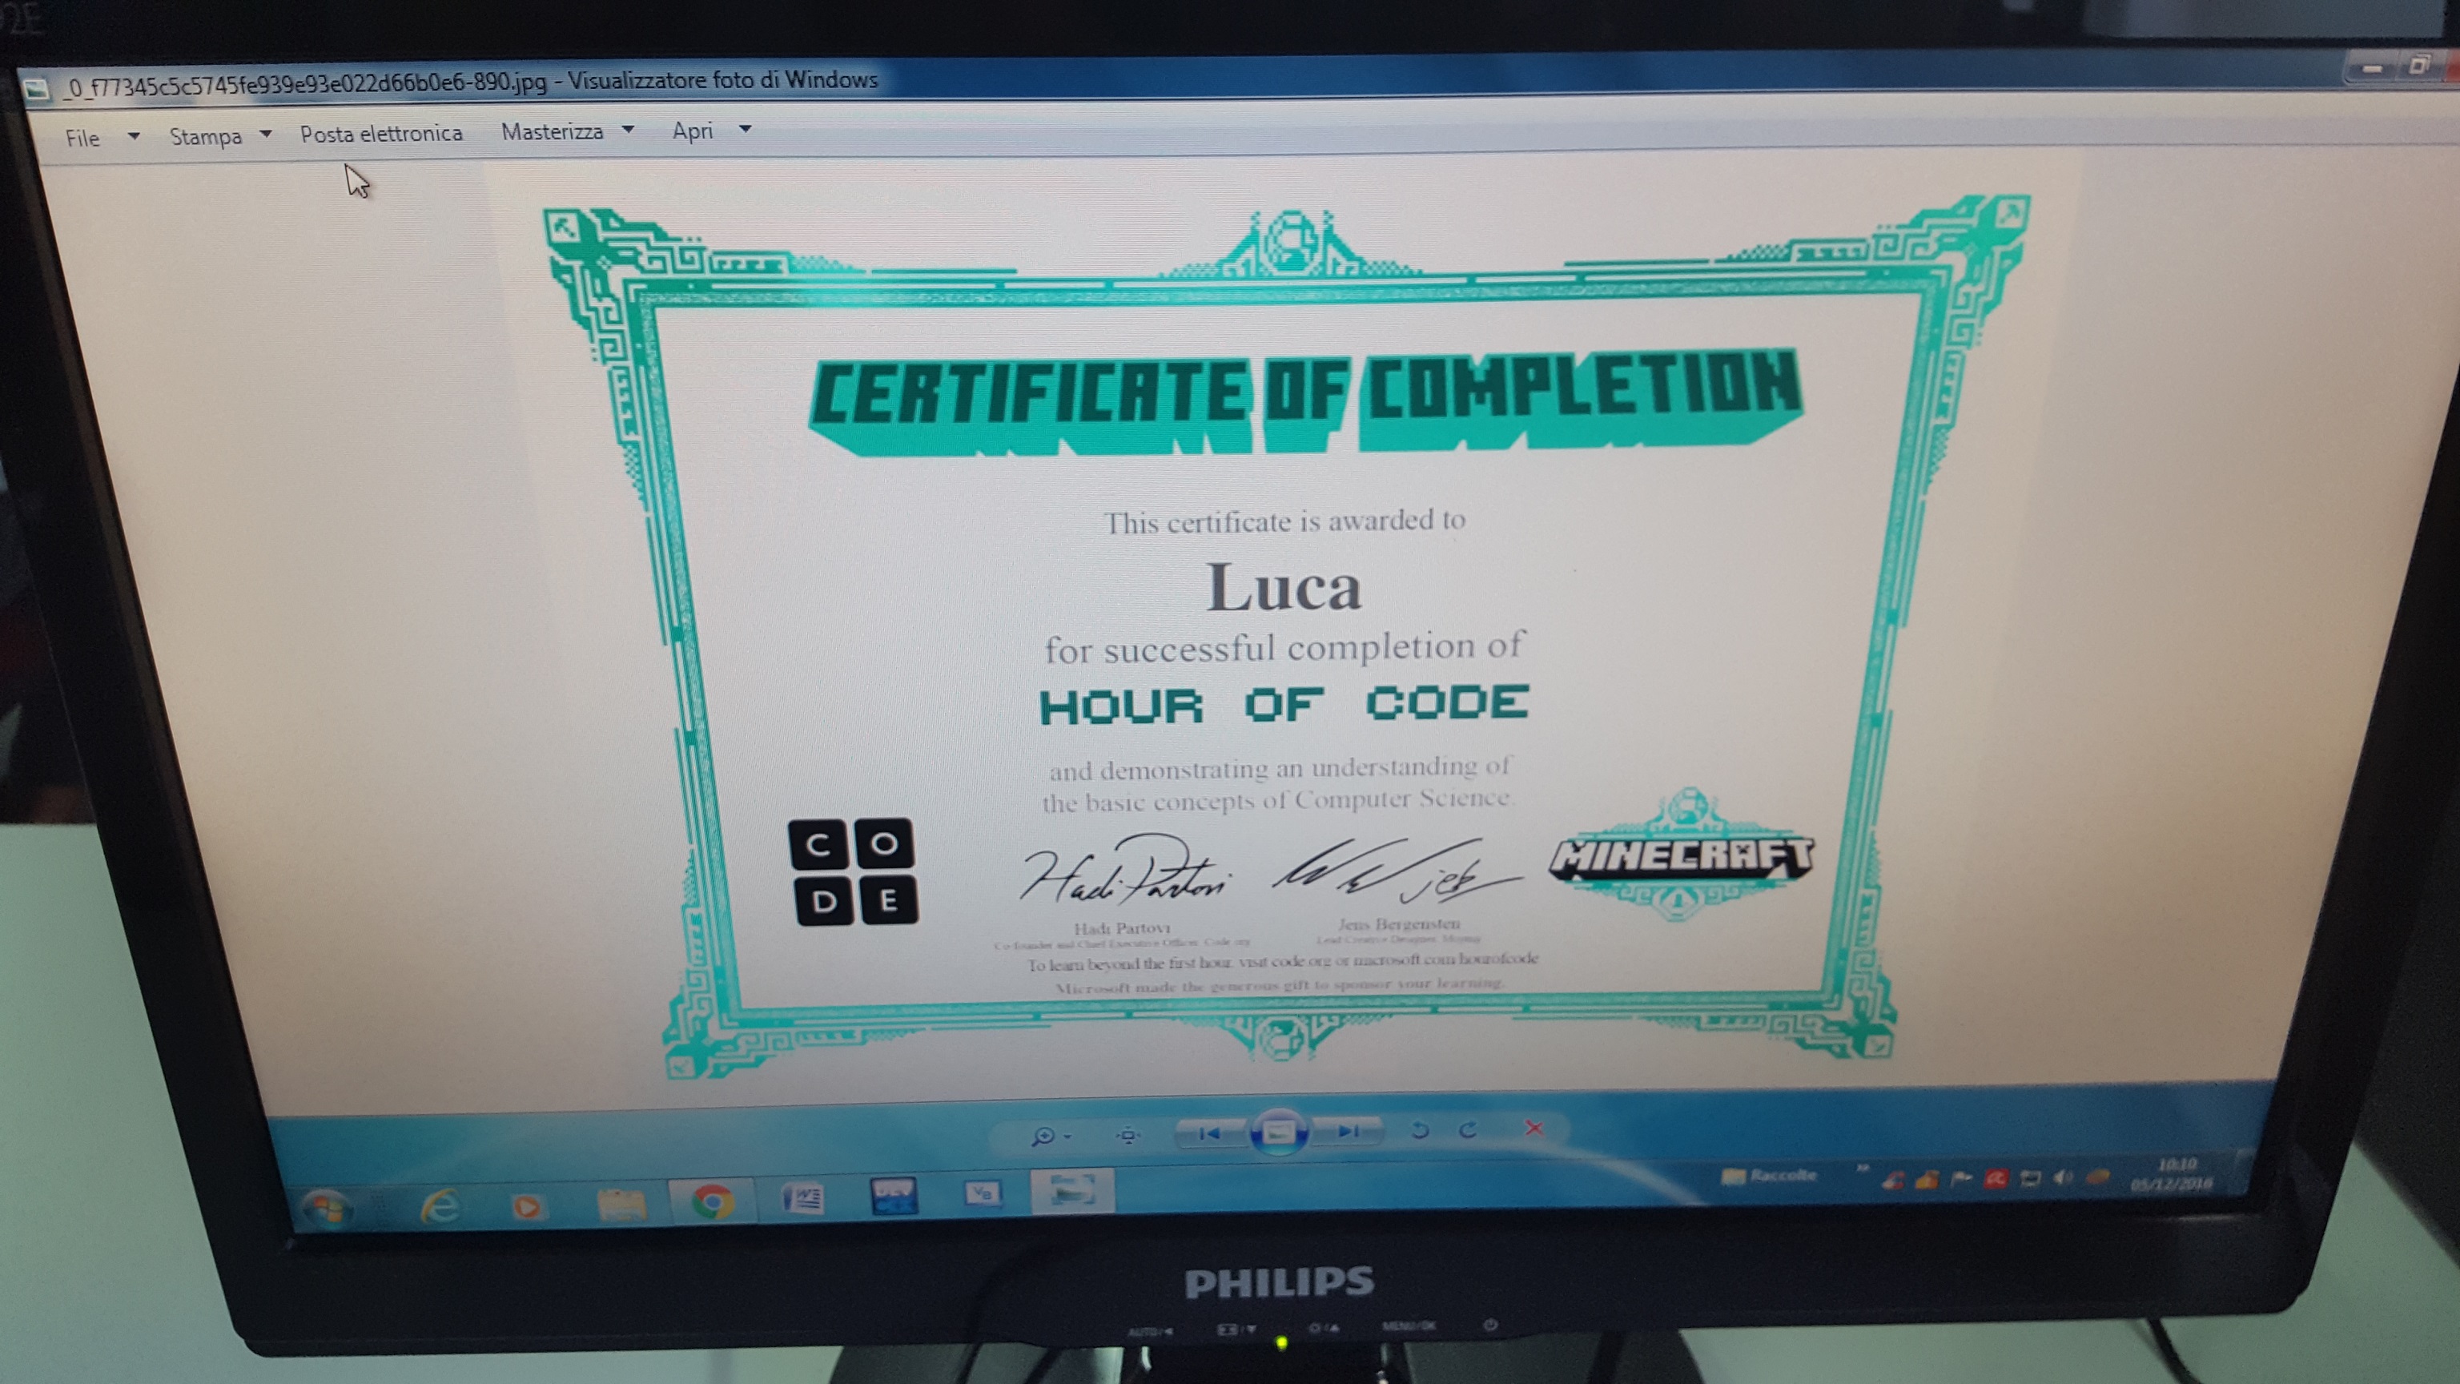Expand the Raccolte toolbar chevron
2460x1384 pixels.
1862,1168
